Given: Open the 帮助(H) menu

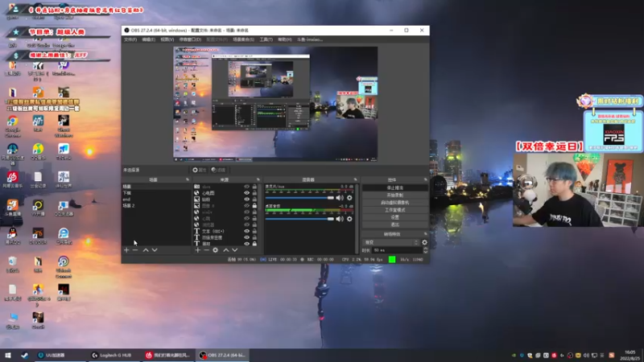Looking at the screenshot, I should pyautogui.click(x=285, y=39).
